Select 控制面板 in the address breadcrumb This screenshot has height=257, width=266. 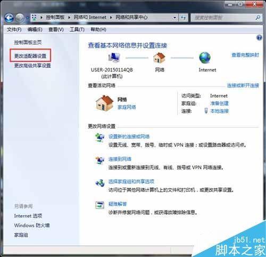55,17
